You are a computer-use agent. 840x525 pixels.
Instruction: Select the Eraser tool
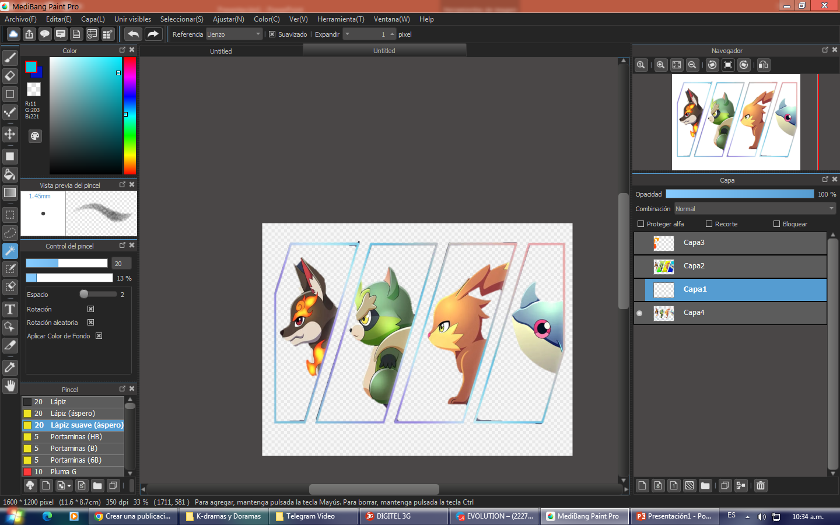[10, 76]
